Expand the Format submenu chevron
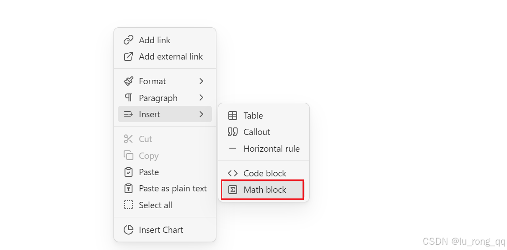 tap(201, 81)
